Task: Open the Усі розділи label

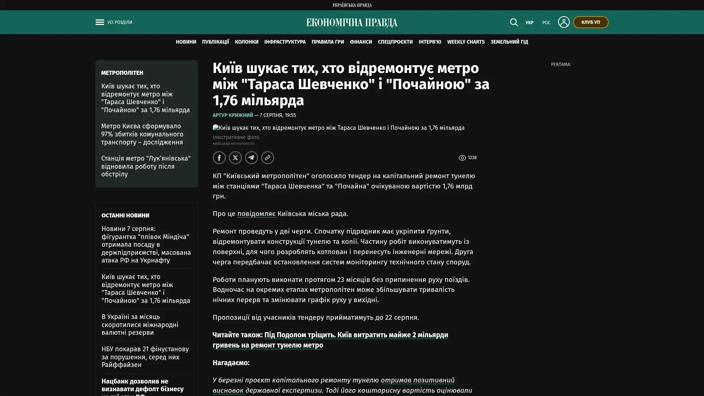Action: point(120,22)
